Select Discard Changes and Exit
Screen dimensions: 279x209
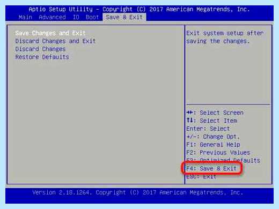(55, 41)
